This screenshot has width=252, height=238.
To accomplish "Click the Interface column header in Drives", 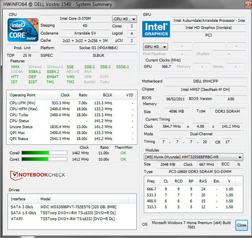I will [23, 199].
